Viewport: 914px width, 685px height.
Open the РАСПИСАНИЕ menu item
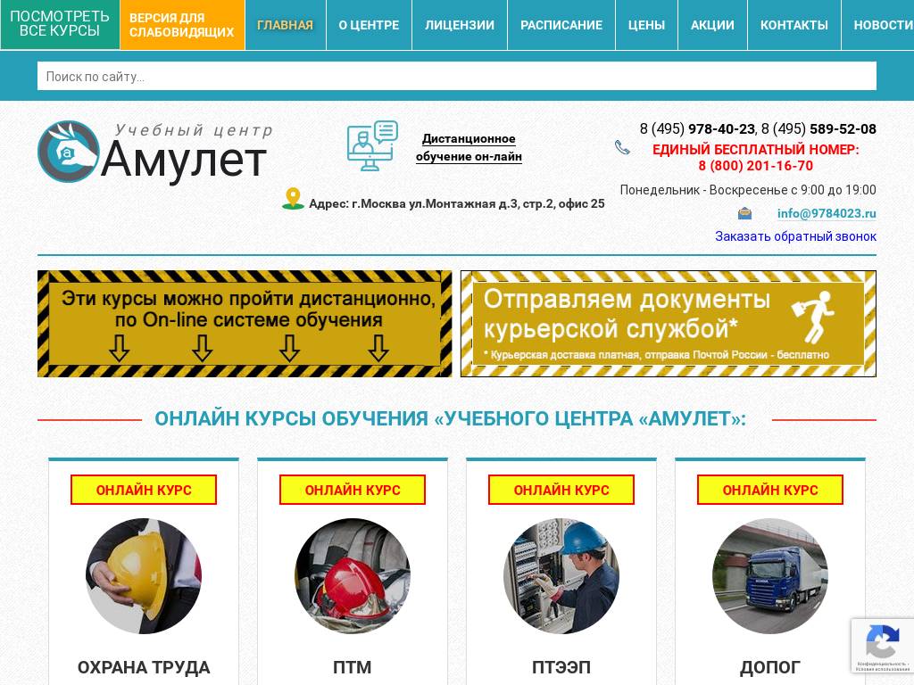click(x=561, y=25)
